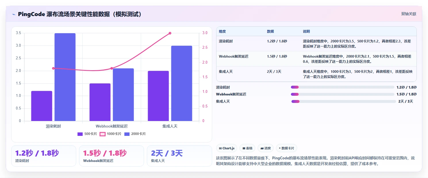Image resolution: width=428 pixels, height=178 pixels.
Task: Click the 2天 / 3天 table cell
Action: pyautogui.click(x=274, y=72)
